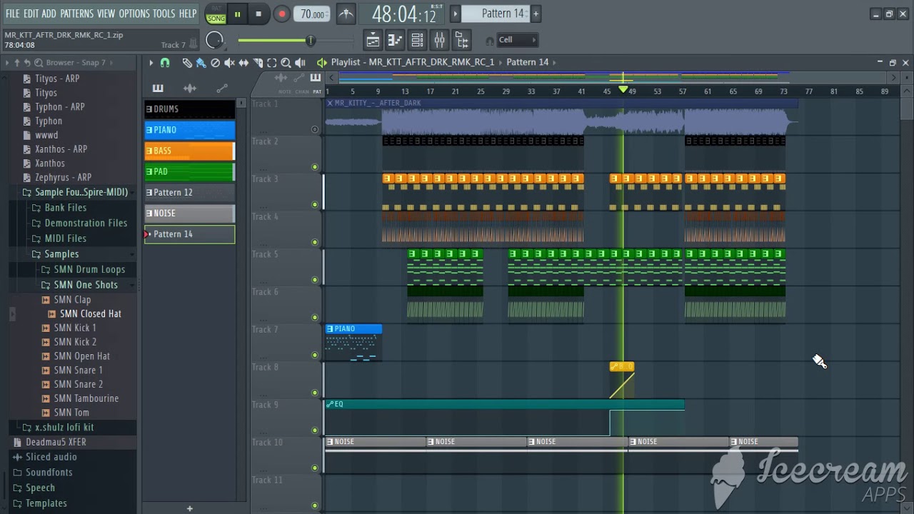This screenshot has width=914, height=514.
Task: Select the Slice tool in playlist toolbar
Action: [258, 63]
